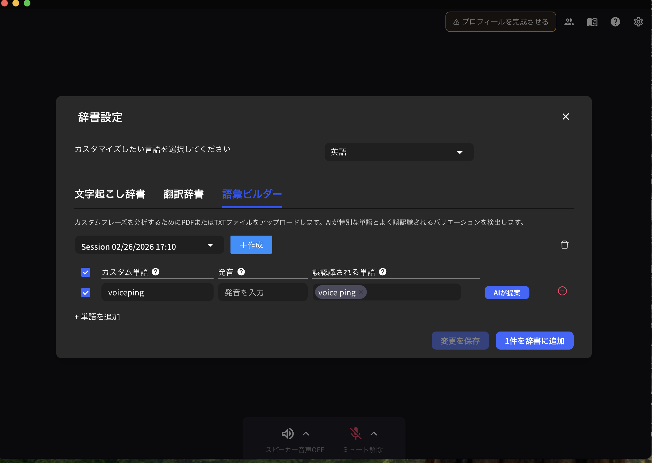
Task: Open settings with the gear icon
Action: [638, 22]
